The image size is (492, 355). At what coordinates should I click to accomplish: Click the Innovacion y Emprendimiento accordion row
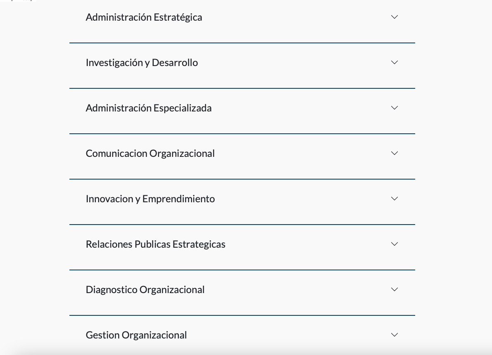(242, 202)
